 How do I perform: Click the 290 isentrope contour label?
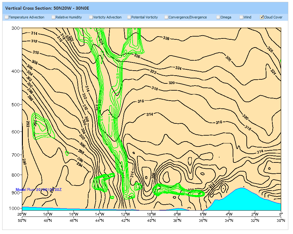[24, 162]
